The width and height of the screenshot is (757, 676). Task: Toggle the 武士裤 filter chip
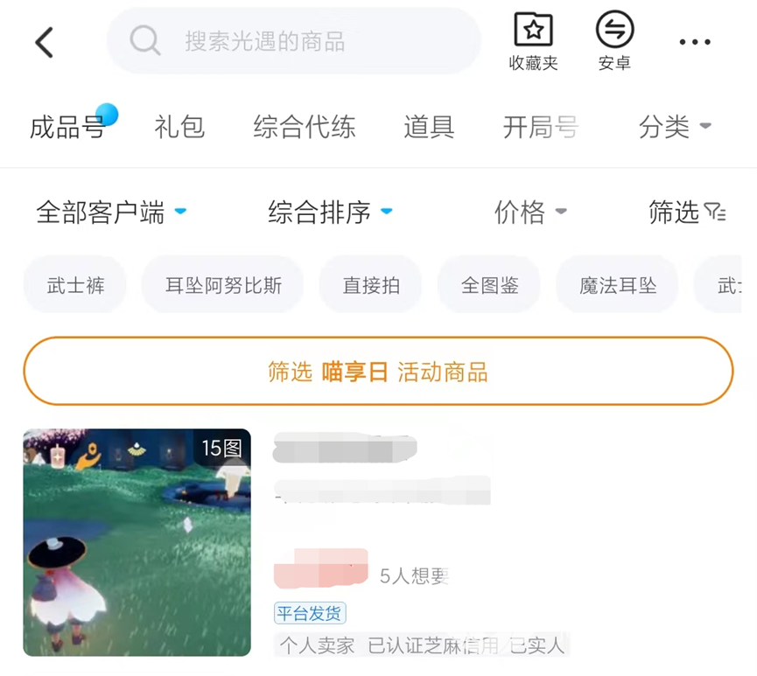(x=75, y=285)
